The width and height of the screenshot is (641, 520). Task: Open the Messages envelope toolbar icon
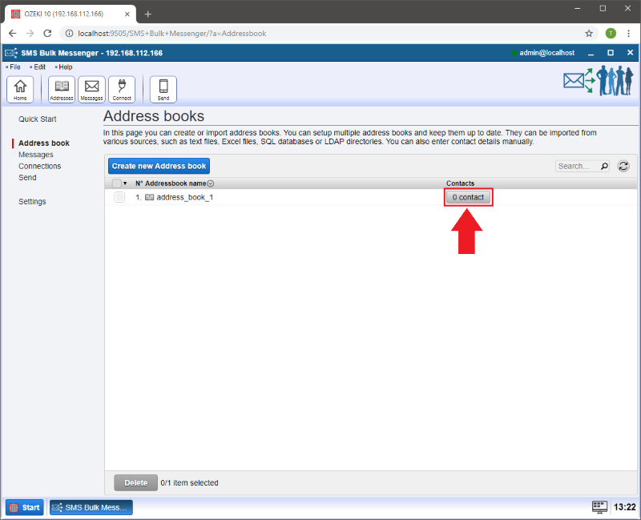pos(91,89)
